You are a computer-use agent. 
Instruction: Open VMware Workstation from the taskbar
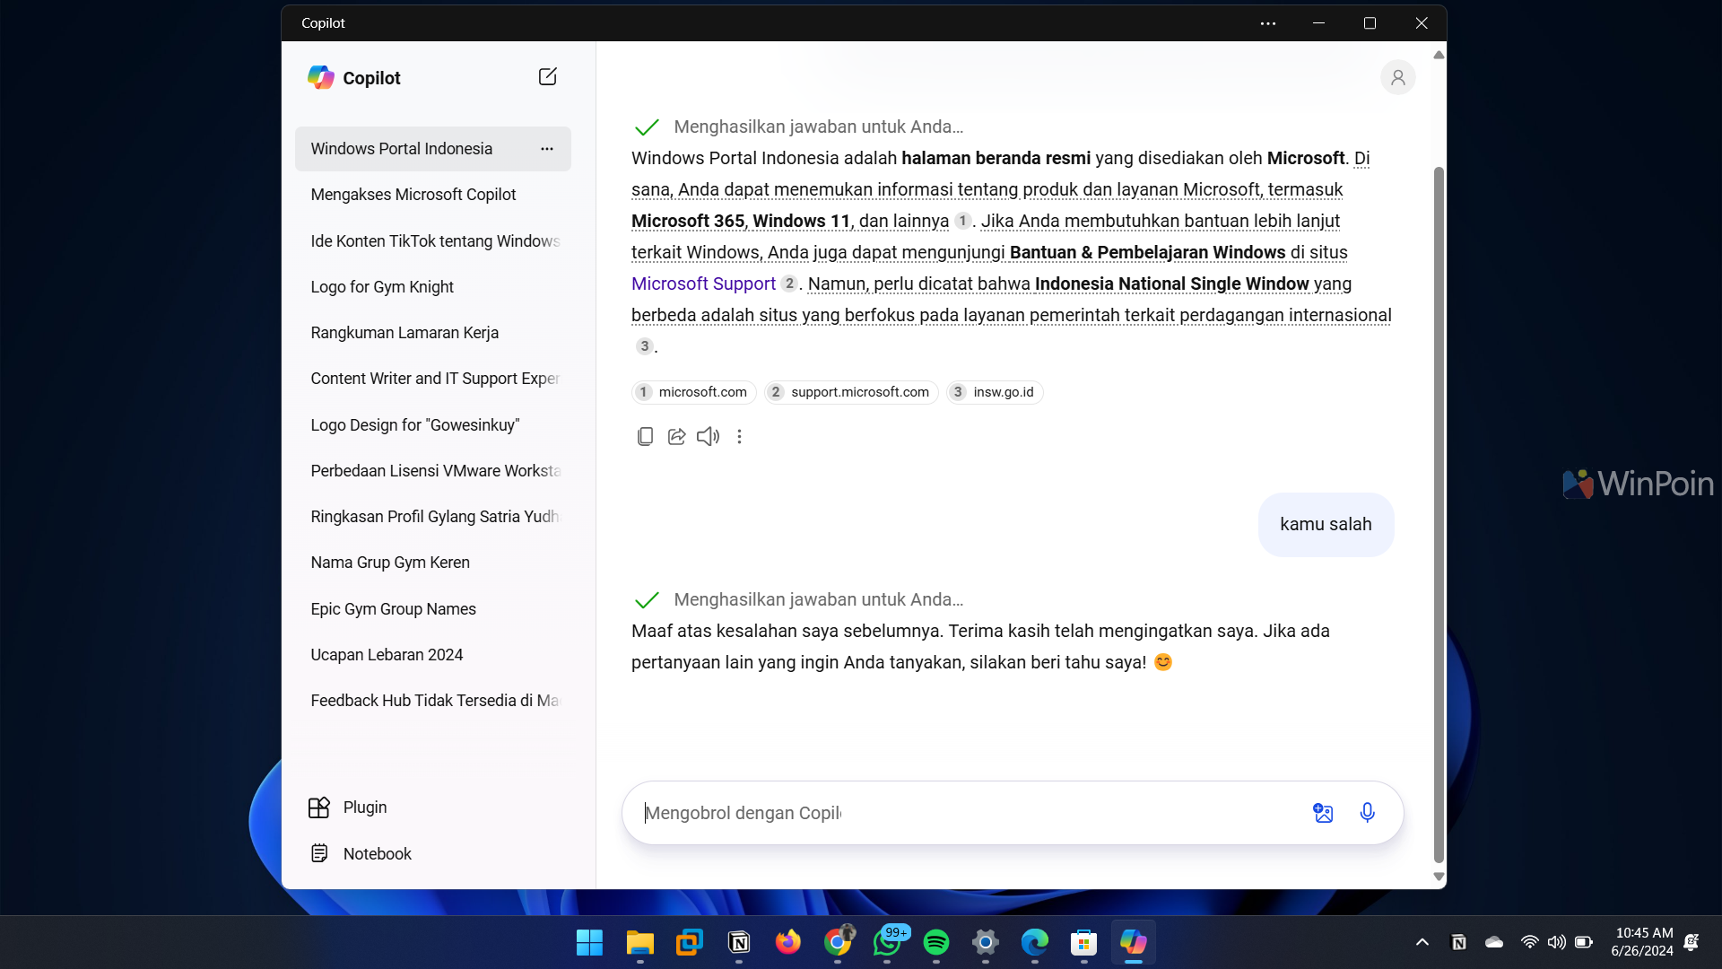(x=689, y=943)
